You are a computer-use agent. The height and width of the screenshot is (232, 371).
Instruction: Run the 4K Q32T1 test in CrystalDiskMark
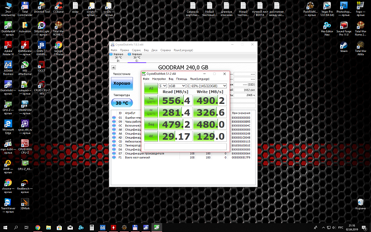pos(151,112)
